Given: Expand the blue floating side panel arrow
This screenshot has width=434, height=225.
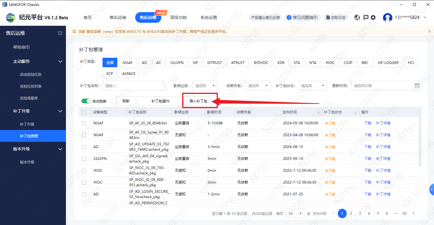Looking at the screenshot, I should pyautogui.click(x=432, y=189).
